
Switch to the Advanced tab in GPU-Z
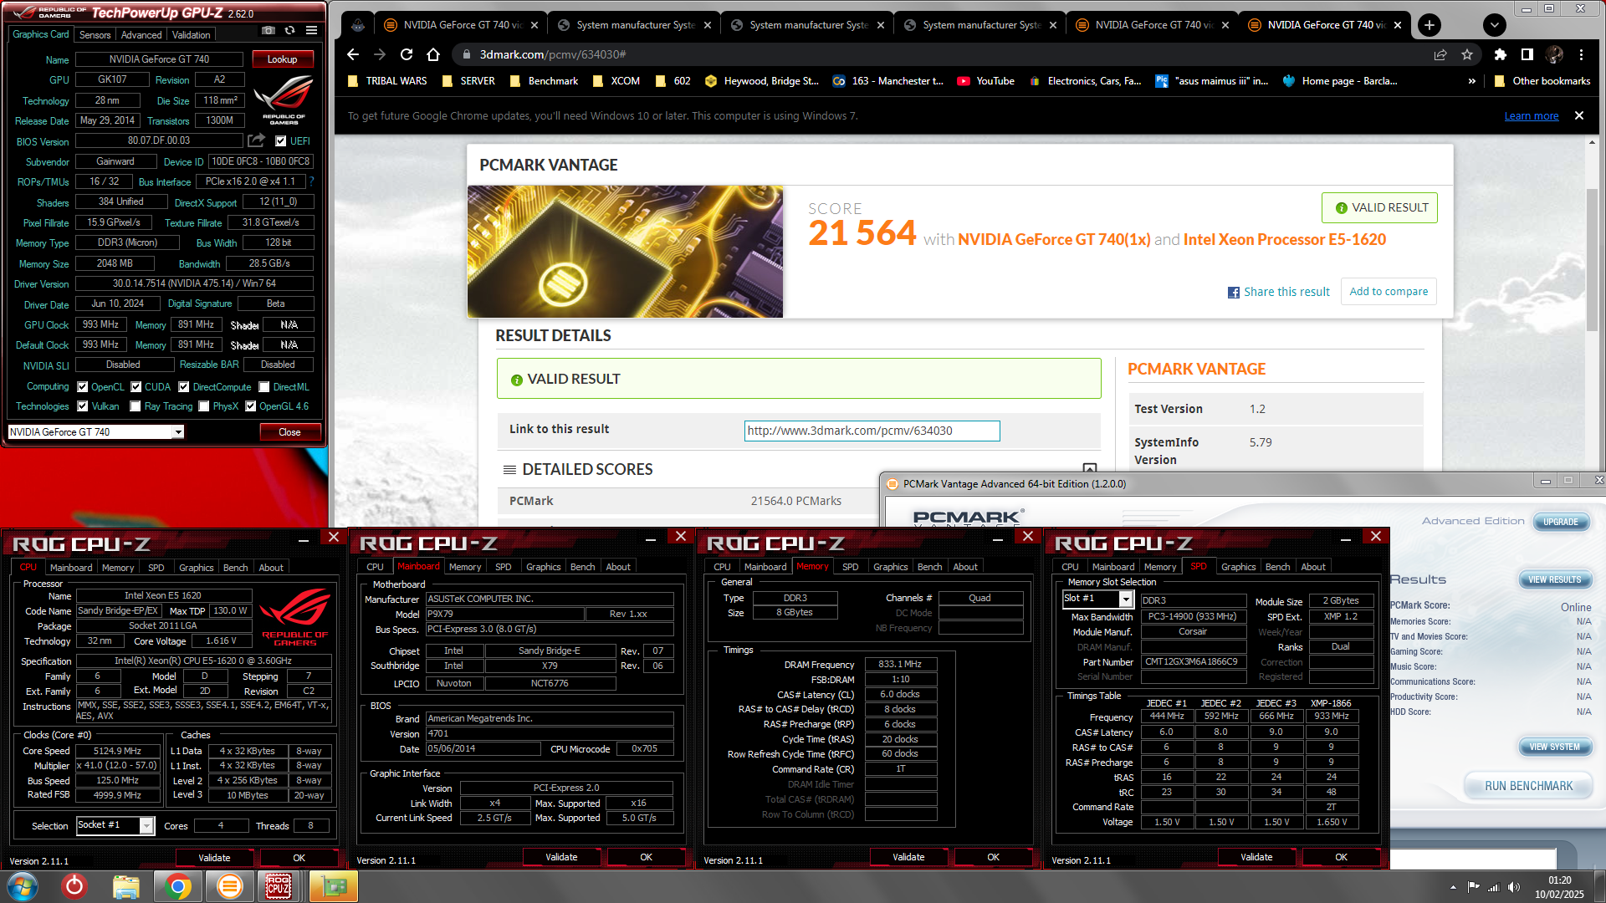141,35
